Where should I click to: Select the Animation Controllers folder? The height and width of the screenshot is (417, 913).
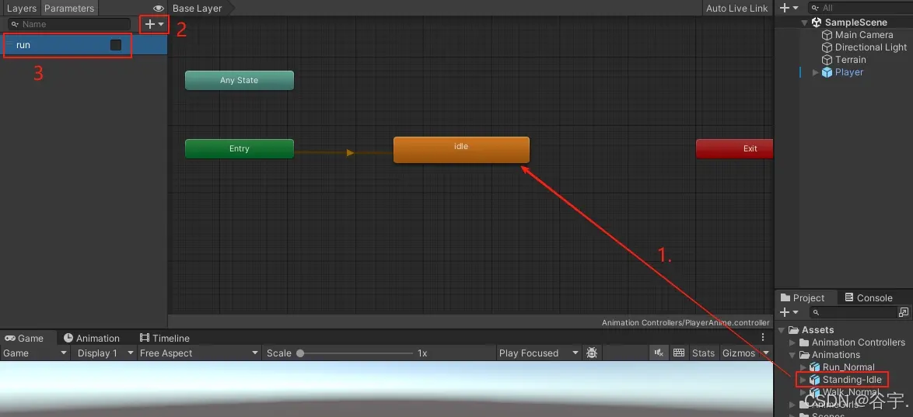coord(859,342)
